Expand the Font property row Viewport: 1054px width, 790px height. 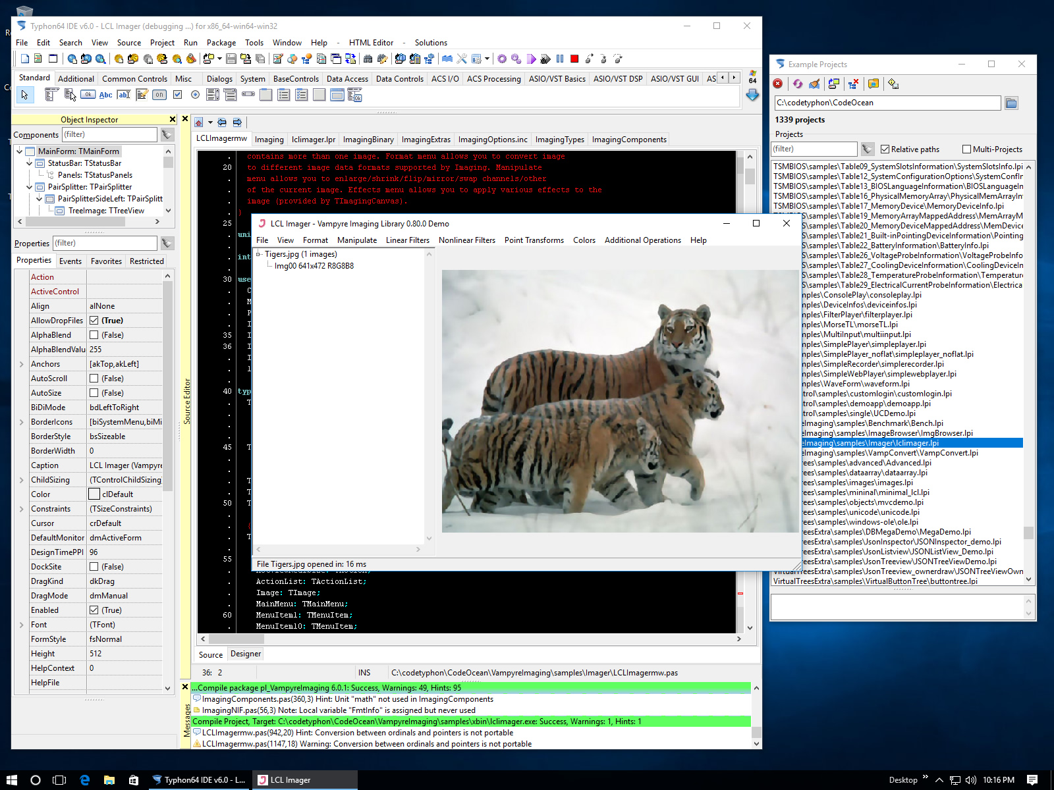(x=21, y=625)
